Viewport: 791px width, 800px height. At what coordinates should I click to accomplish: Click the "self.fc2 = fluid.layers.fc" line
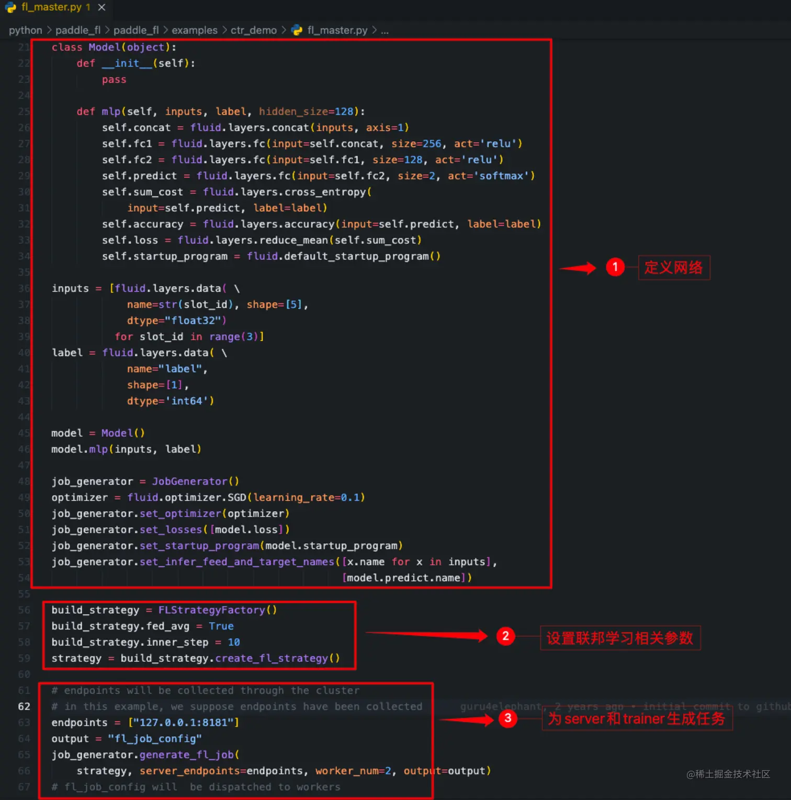[x=303, y=160]
